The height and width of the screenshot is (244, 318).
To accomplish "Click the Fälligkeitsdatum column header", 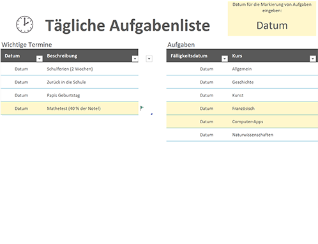I will [x=189, y=56].
